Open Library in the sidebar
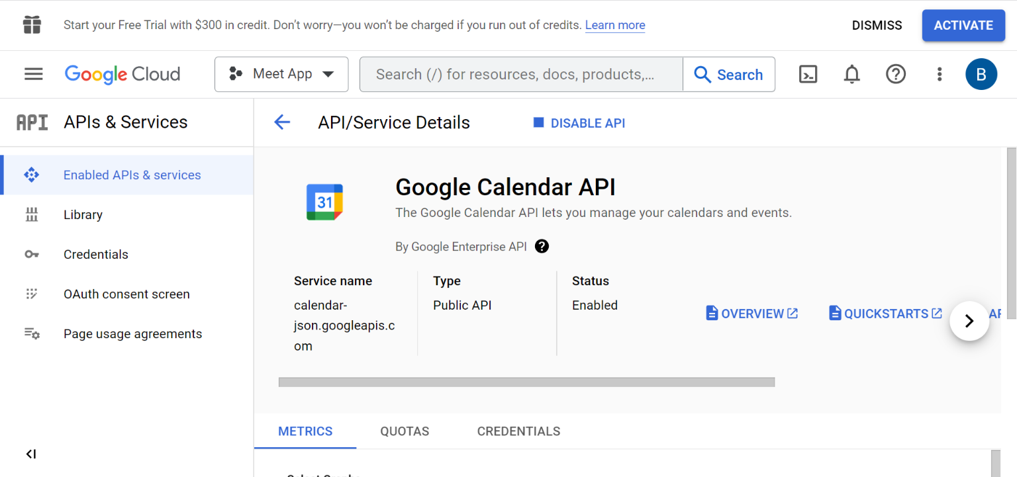The height and width of the screenshot is (477, 1017). click(x=126, y=214)
